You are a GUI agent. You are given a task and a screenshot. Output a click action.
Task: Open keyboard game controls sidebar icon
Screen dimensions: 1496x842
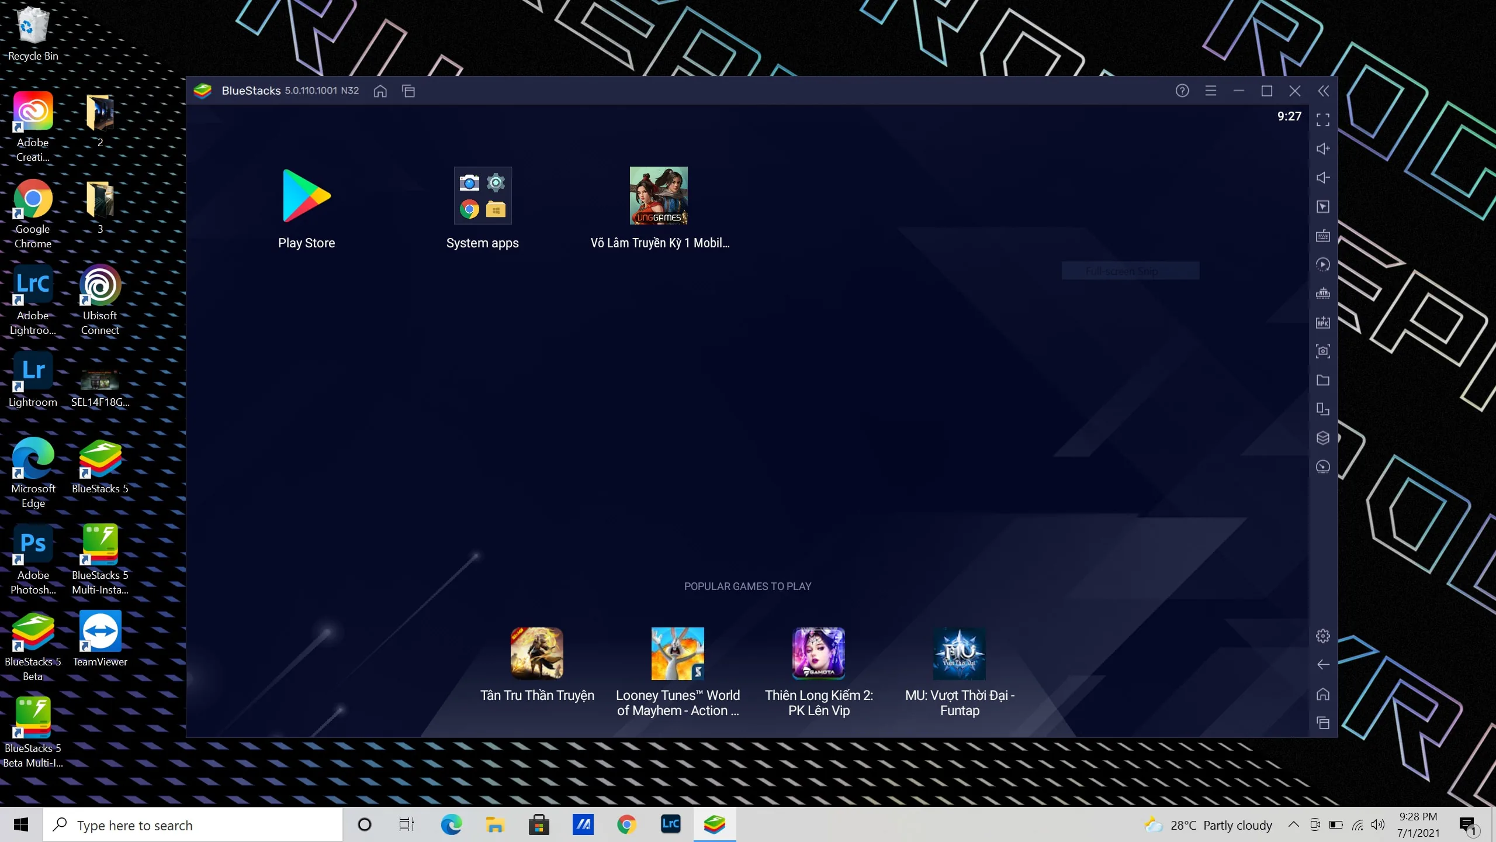click(x=1323, y=236)
